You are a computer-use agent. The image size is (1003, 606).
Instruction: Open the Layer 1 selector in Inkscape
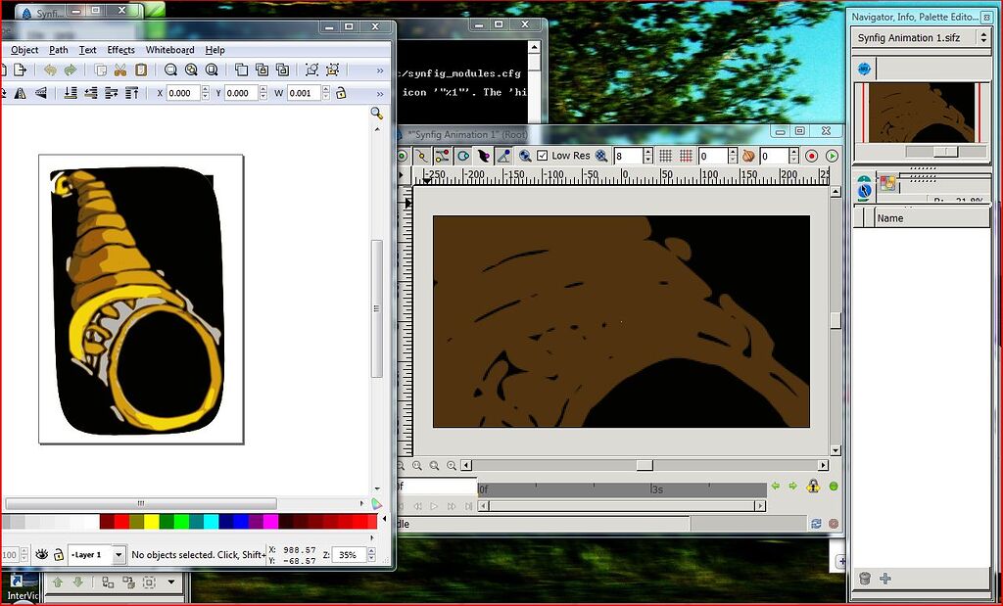click(95, 555)
